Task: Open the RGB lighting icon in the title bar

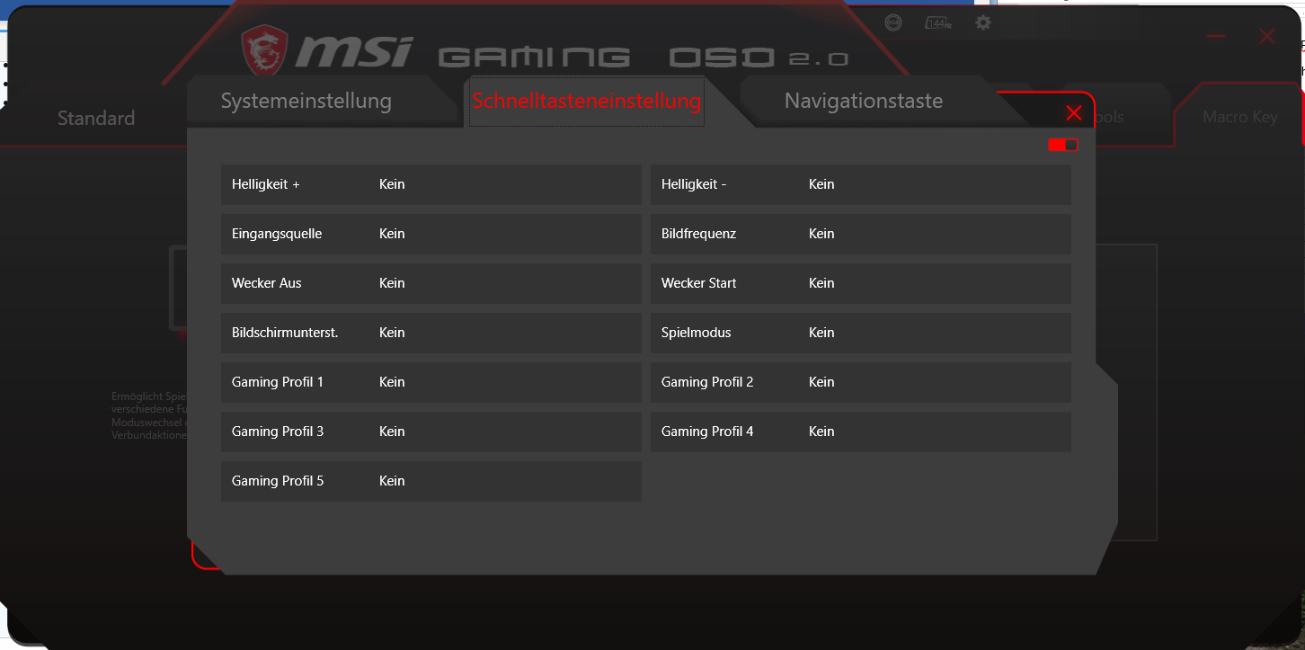Action: point(892,23)
